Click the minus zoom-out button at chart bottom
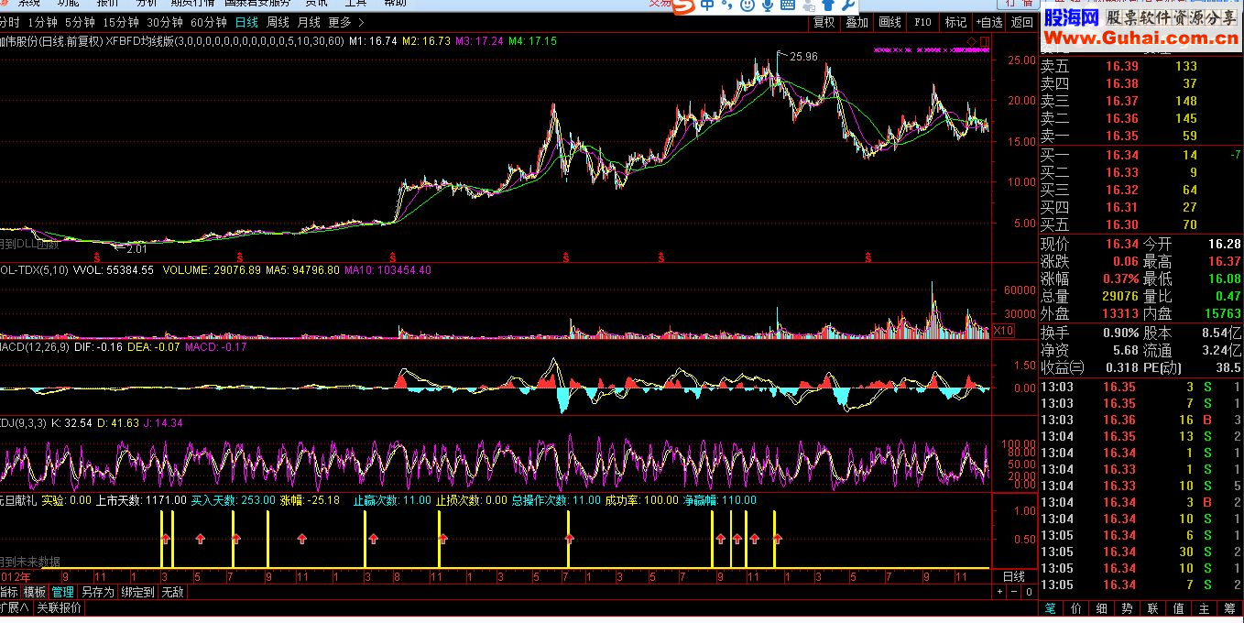The width and height of the screenshot is (1244, 623). pos(1013,592)
